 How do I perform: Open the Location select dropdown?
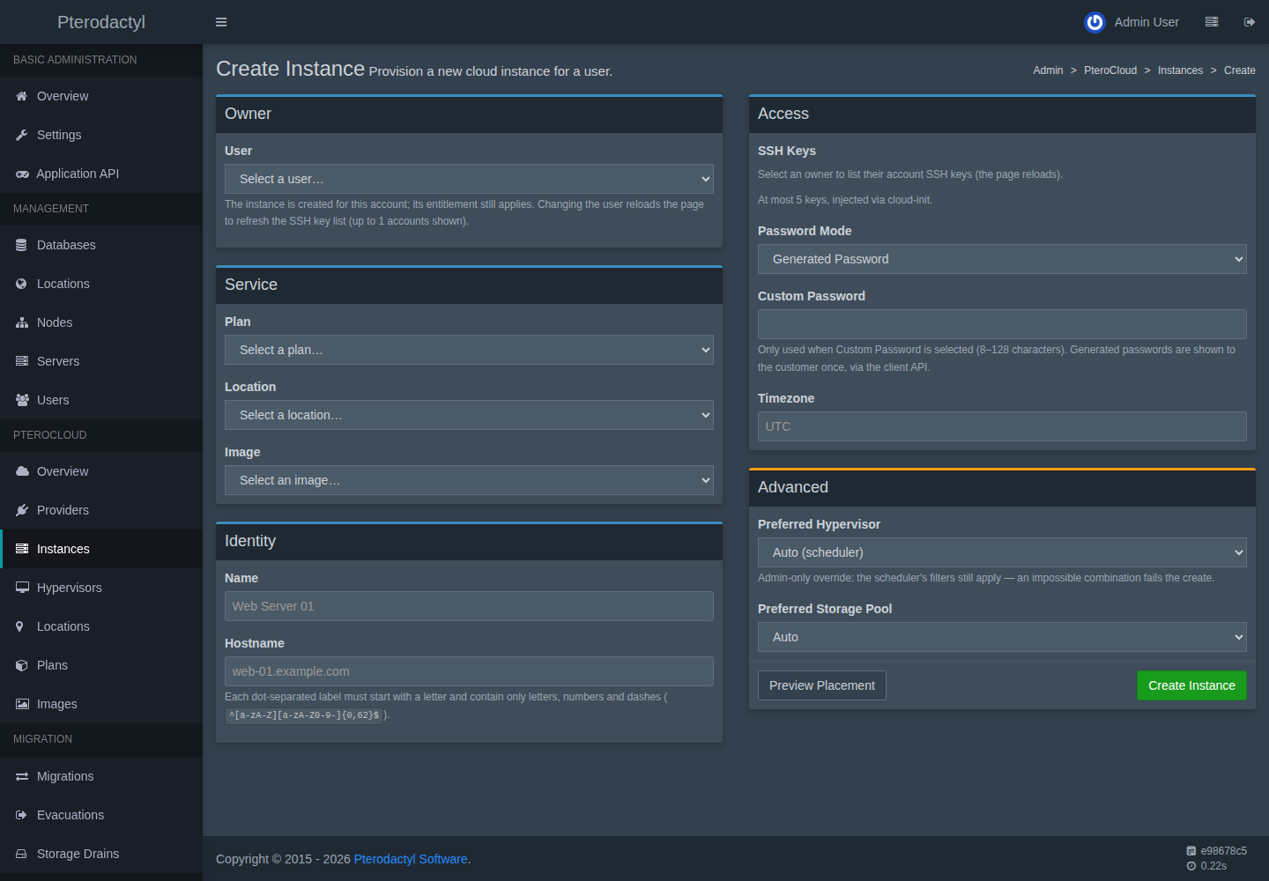pyautogui.click(x=469, y=415)
